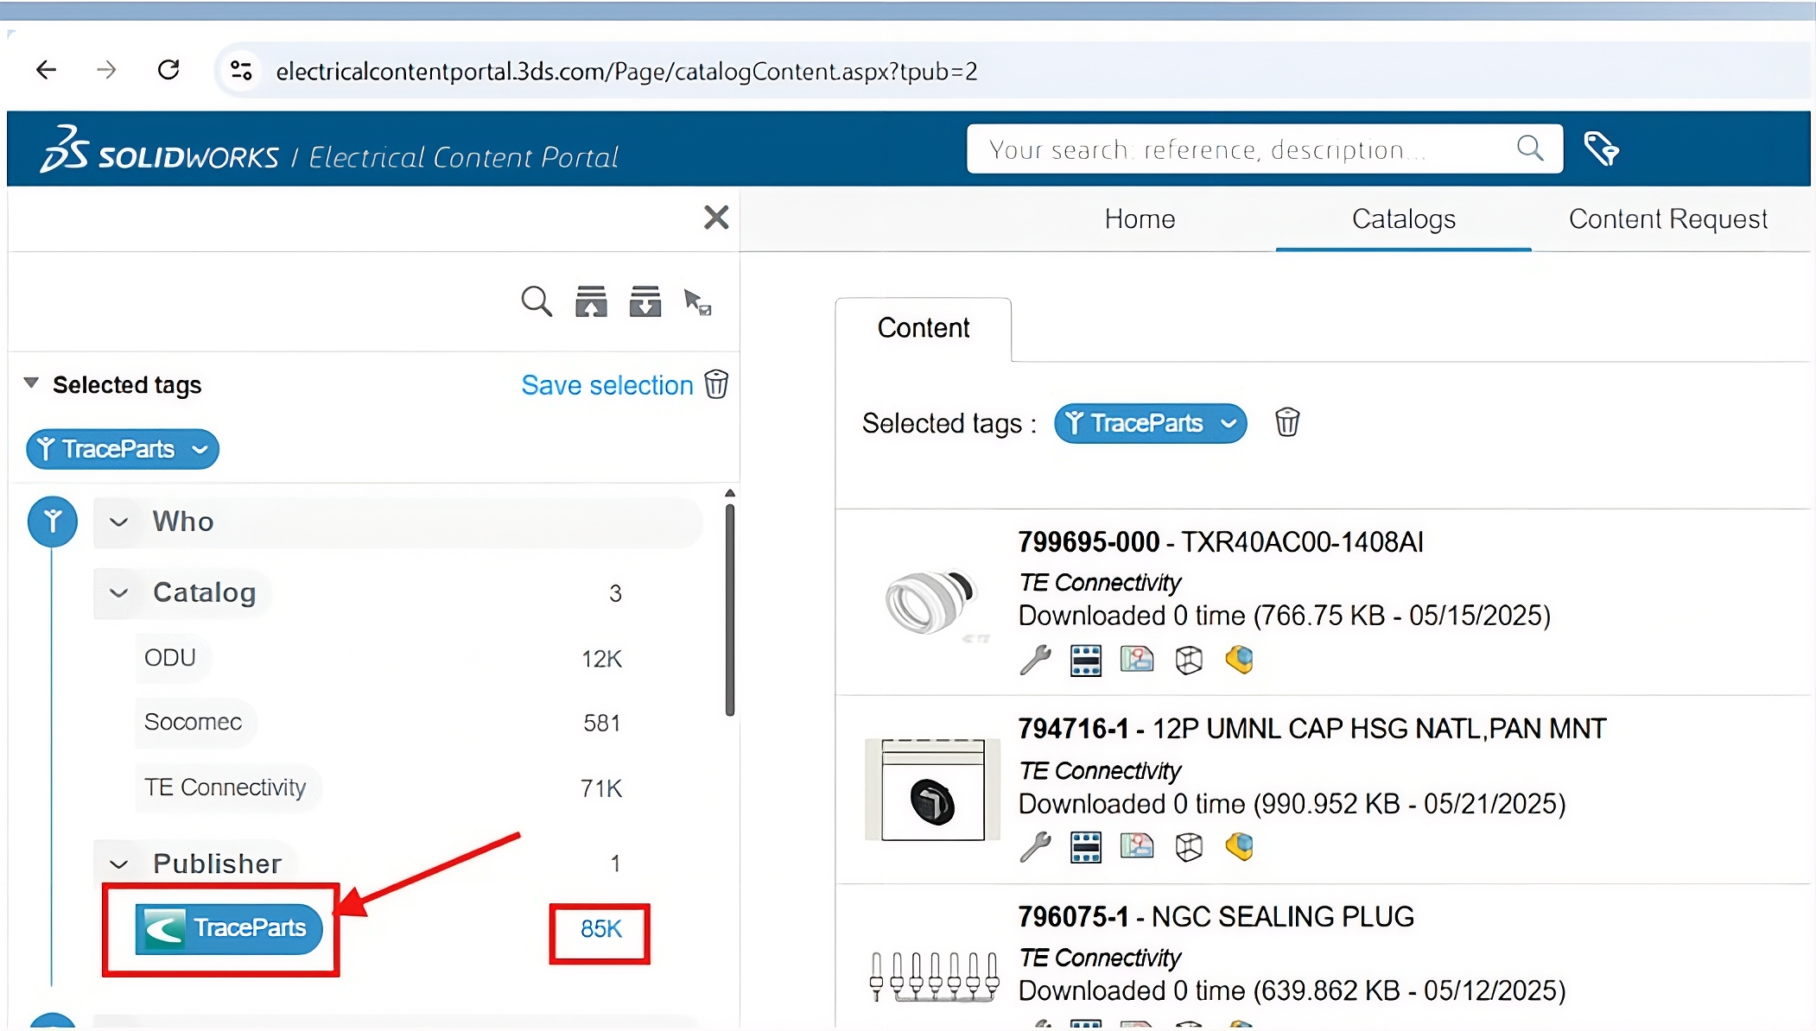Image resolution: width=1816 pixels, height=1031 pixels.
Task: Open the 794716-1 part thumbnail
Action: point(932,789)
